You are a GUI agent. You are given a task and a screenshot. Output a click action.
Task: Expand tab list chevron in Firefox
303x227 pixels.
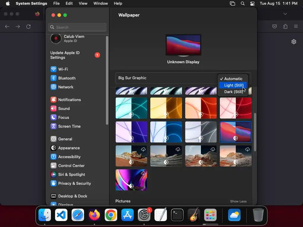(285, 14)
